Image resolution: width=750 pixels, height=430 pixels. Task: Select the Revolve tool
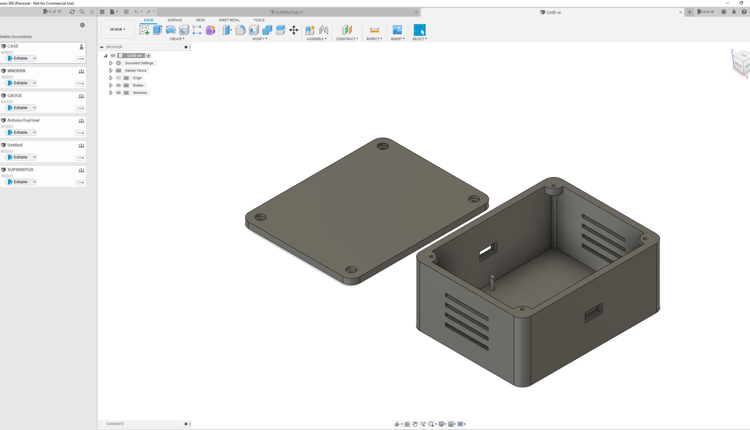[171, 30]
